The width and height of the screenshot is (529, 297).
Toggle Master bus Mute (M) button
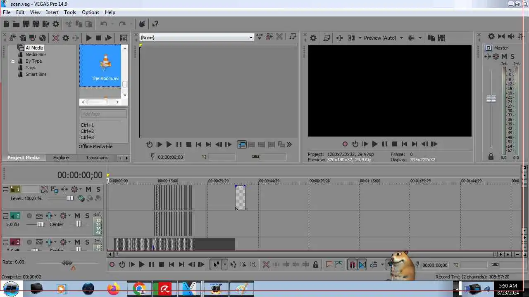(x=505, y=57)
